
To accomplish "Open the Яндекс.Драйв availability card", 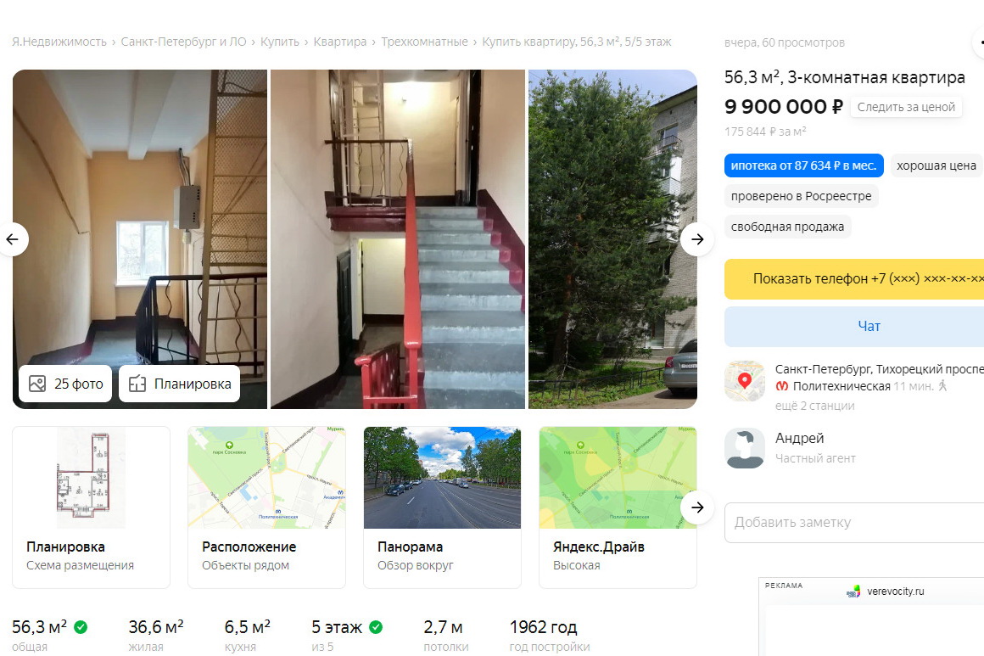I will click(618, 507).
